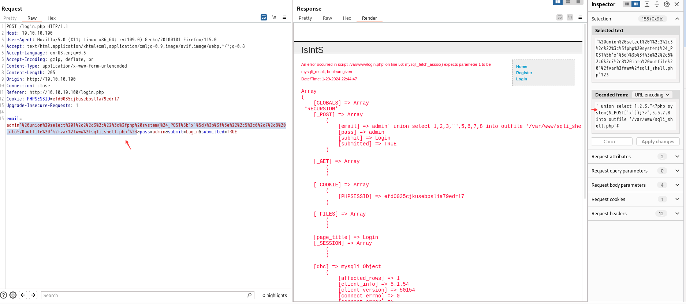Click the Referer header line in the request
Screen dimensions: 686x304
tap(55, 92)
